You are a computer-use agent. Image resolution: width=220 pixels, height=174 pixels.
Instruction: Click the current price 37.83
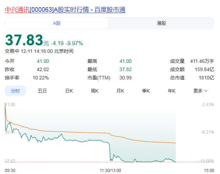24,40
